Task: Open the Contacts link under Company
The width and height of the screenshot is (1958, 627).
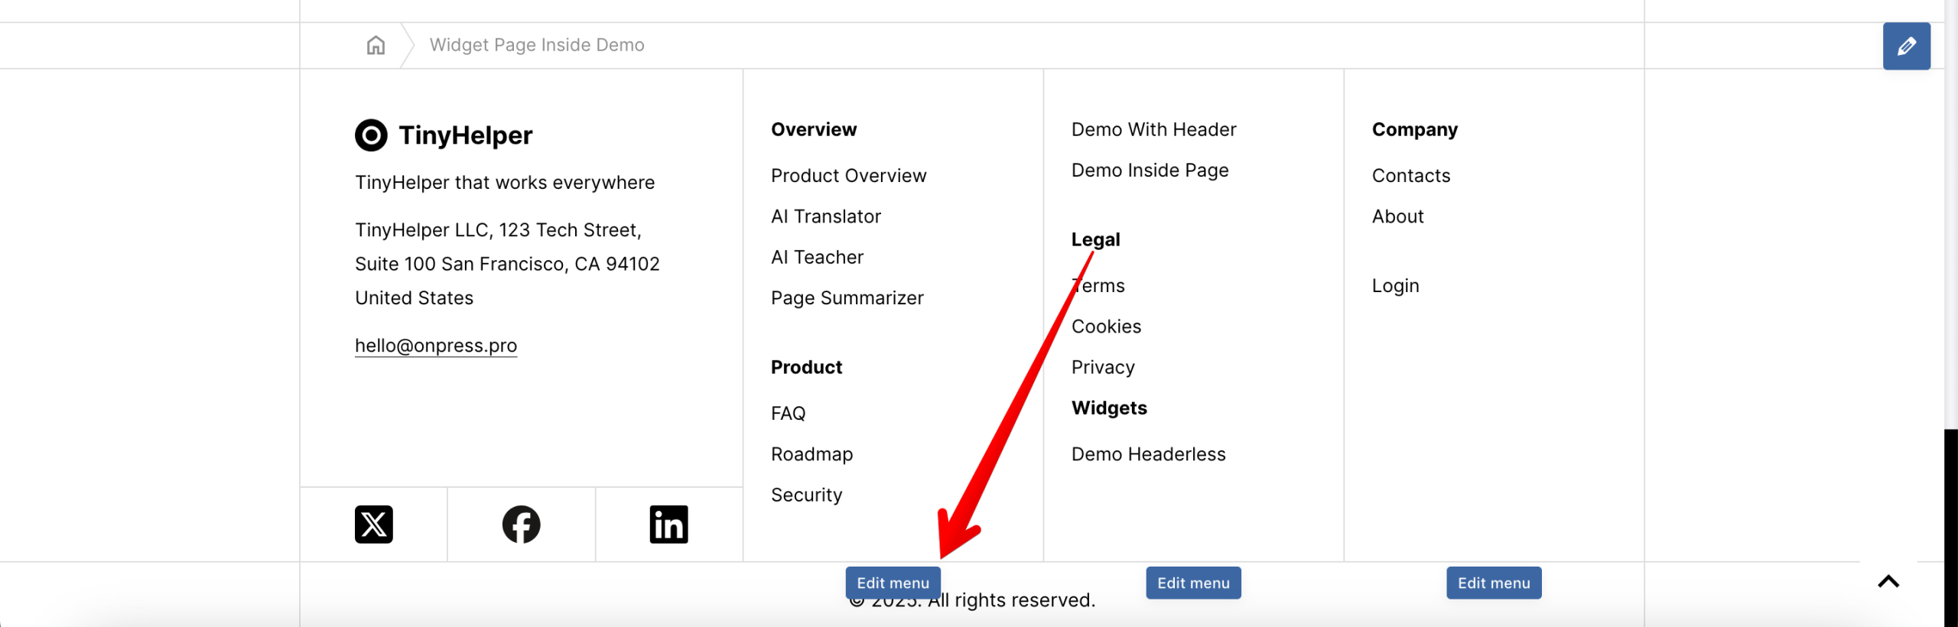Action: 1410,176
